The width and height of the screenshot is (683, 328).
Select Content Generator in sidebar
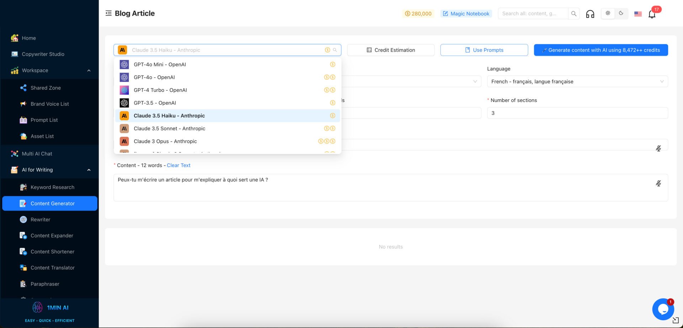point(50,203)
